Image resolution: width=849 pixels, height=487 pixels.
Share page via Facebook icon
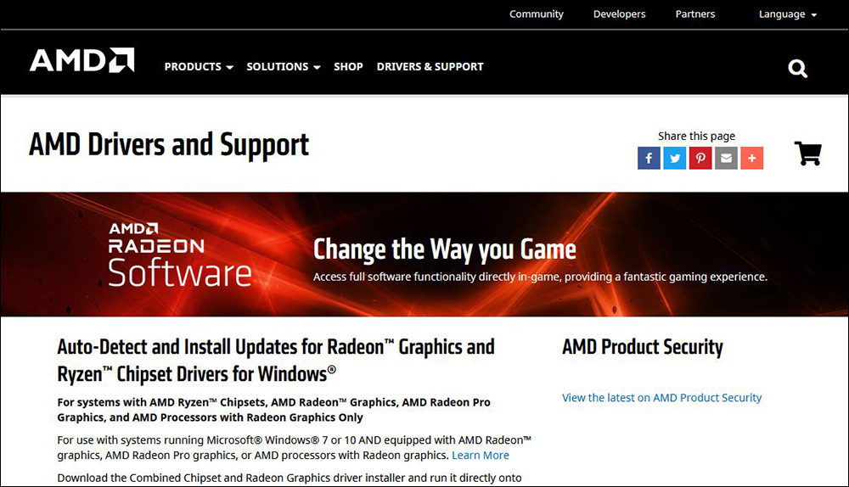point(649,158)
